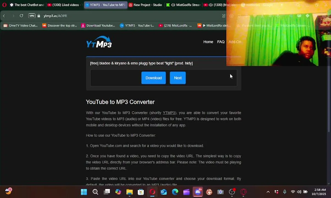Viewport: 331px width, 198px height.
Task: Open the Windows Start menu
Action: click(x=84, y=192)
